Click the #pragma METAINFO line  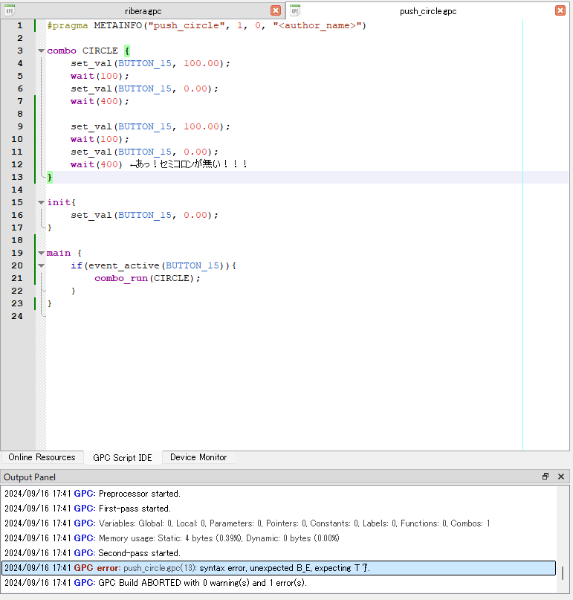coord(207,25)
